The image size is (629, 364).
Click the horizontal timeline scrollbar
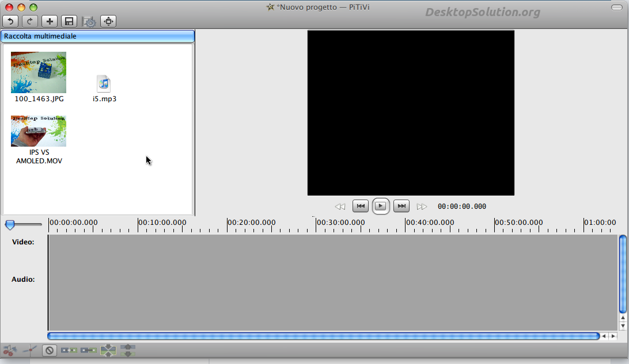pos(323,336)
